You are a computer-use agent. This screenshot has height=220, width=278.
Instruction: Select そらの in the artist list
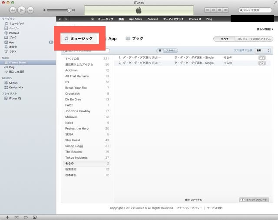pyautogui.click(x=86, y=163)
